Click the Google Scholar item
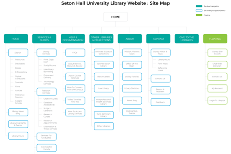 pos(18,102)
